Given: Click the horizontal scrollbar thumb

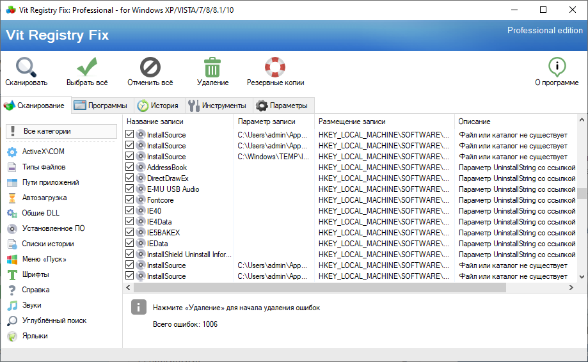Looking at the screenshot, I should (320, 287).
